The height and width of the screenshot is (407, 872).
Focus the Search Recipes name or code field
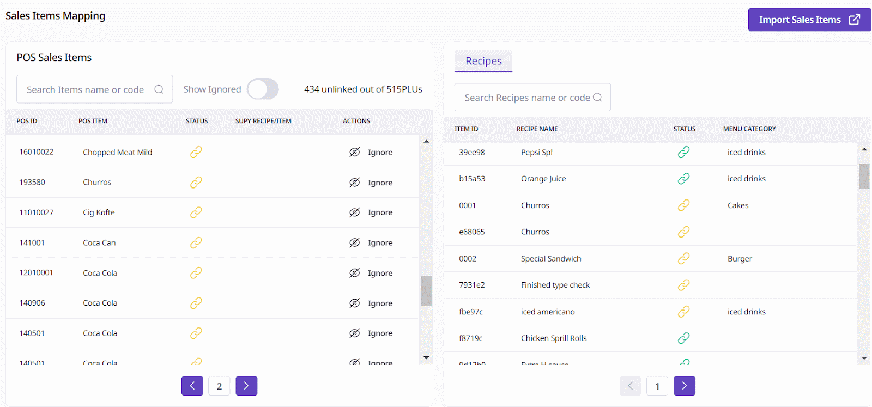(x=526, y=98)
